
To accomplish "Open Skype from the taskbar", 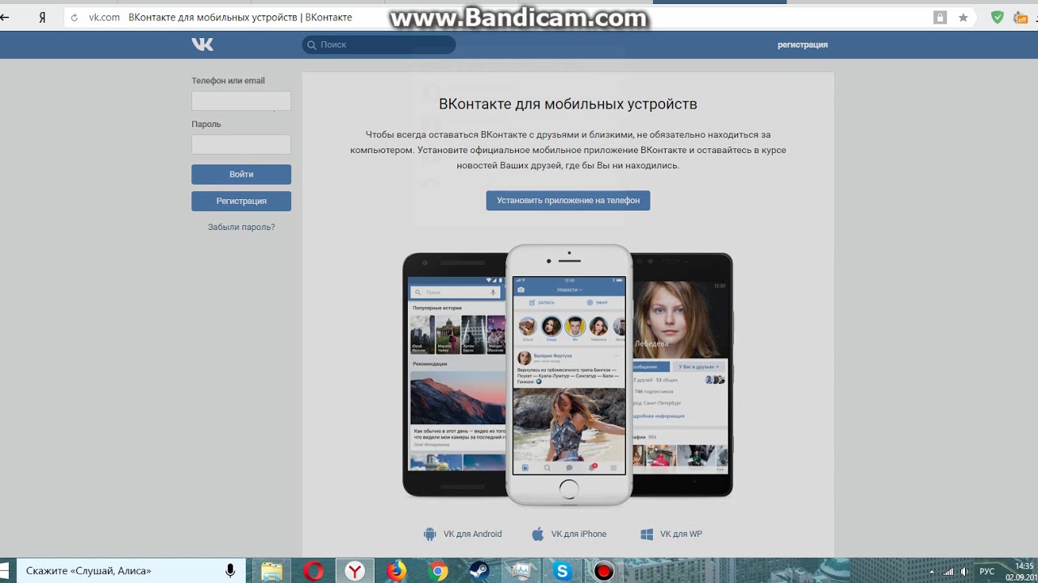I will (562, 571).
